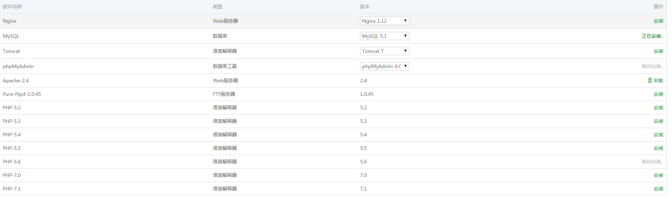Click the 等待安装 status for PHP-5.6
The image size is (672, 200).
pyautogui.click(x=653, y=162)
